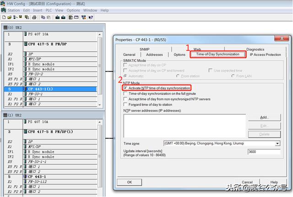The image size is (293, 197).
Task: Switch to the Addresses tab
Action: (154, 55)
